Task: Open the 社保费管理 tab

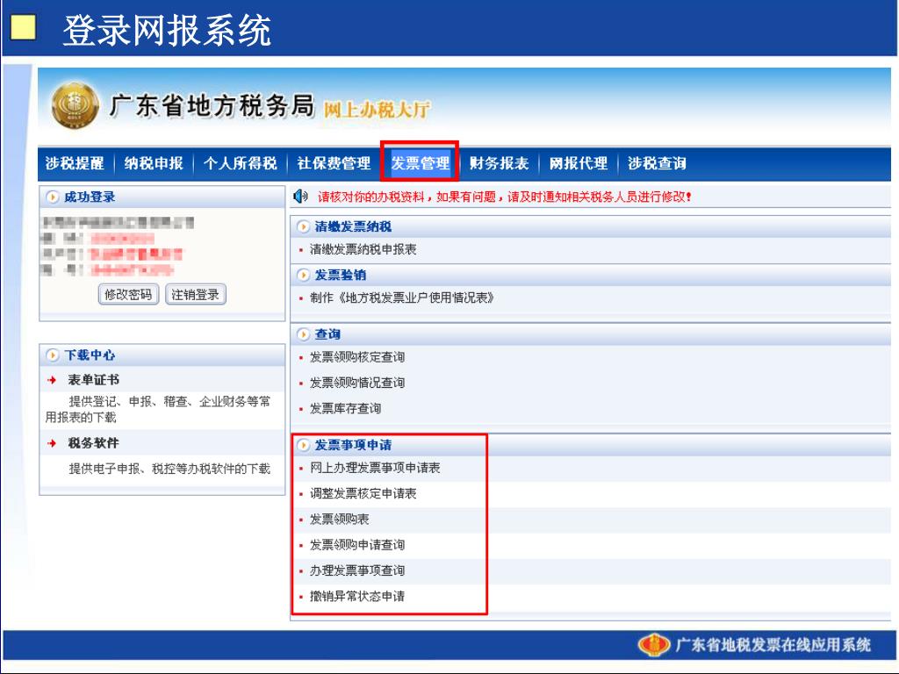Action: point(334,163)
